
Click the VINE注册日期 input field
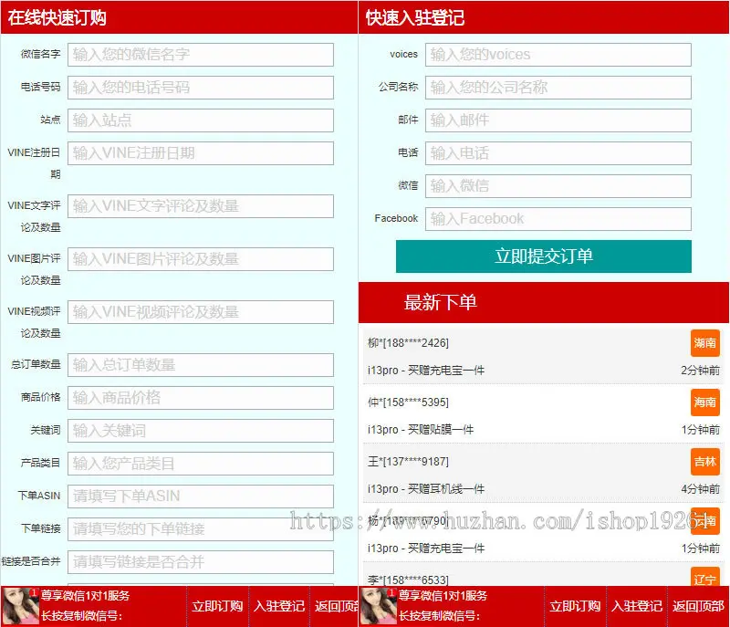[201, 153]
